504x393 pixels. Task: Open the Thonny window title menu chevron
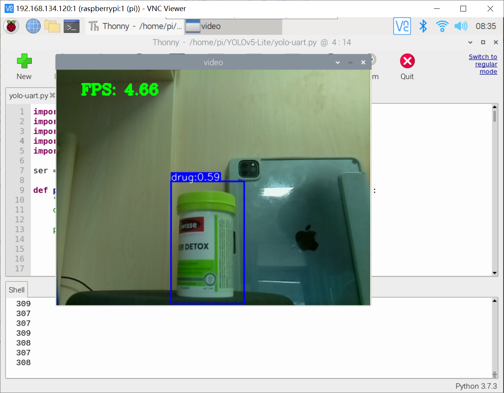(x=470, y=42)
